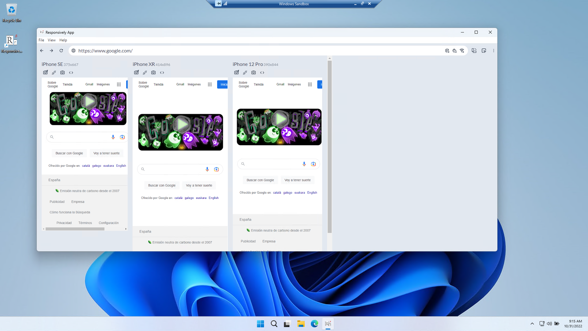Take a full-page screenshot of iPhone 12 Pro

pos(254,73)
